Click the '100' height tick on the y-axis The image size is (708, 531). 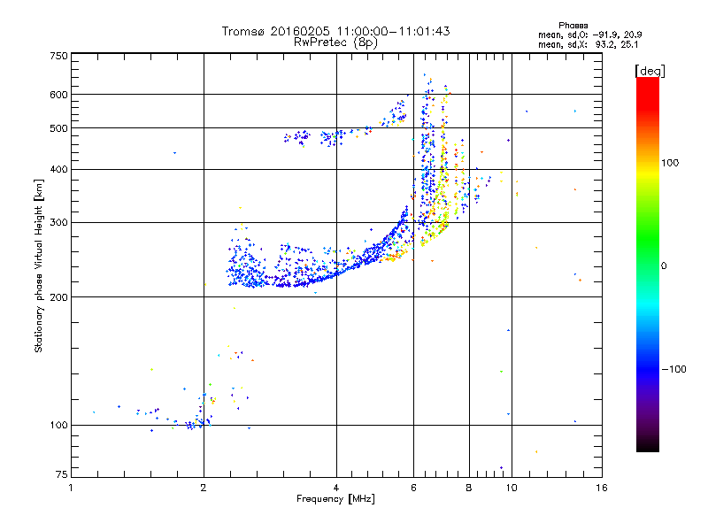pyautogui.click(x=58, y=425)
